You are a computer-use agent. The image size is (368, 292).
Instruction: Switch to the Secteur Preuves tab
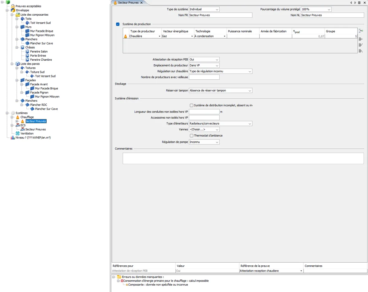(128, 2)
